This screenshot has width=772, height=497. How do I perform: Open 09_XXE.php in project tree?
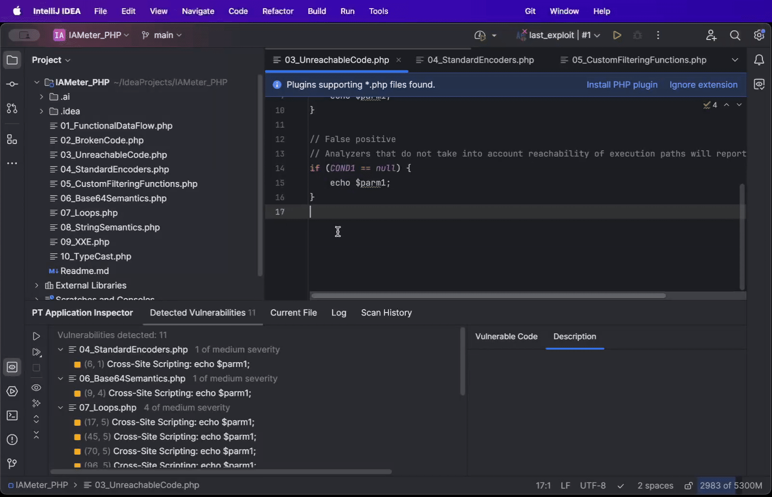point(85,242)
